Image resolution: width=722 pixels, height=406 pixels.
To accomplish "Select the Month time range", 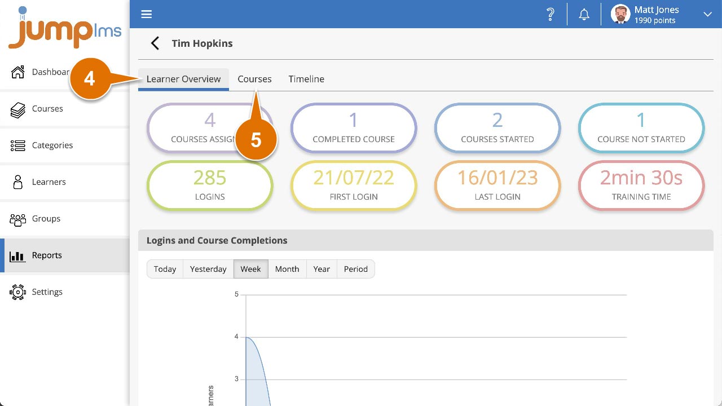I will point(287,269).
